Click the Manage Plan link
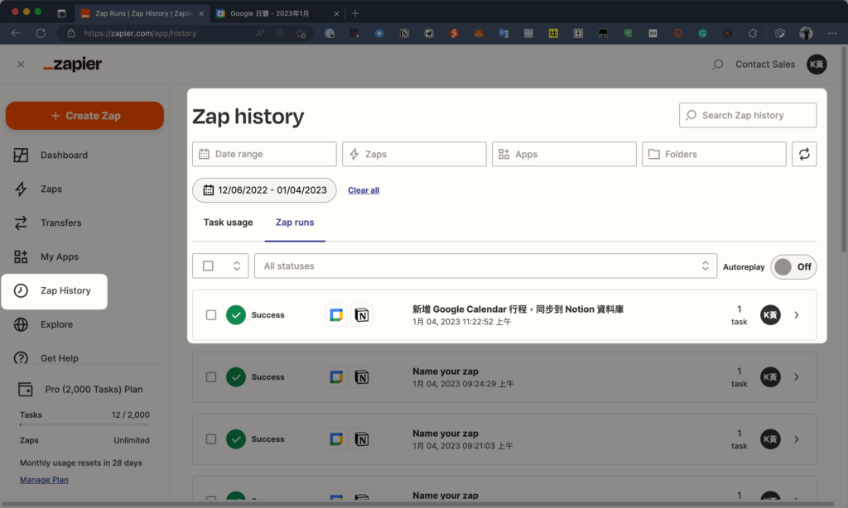Viewport: 848px width, 508px height. [44, 480]
